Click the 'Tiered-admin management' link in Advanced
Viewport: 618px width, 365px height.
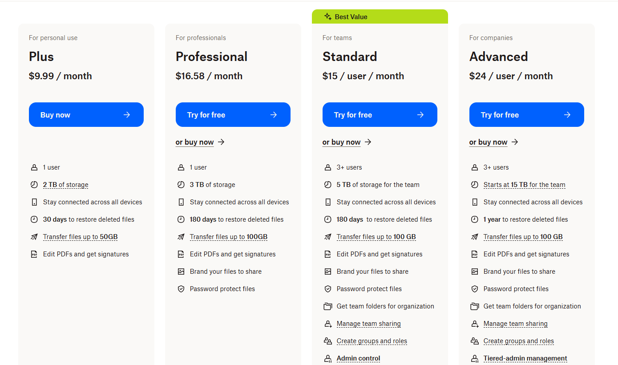pos(525,358)
